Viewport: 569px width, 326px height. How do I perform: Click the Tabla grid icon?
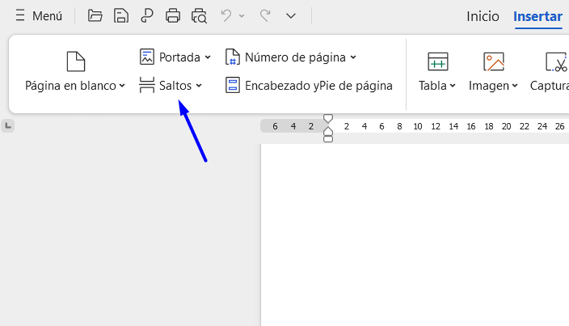(437, 62)
